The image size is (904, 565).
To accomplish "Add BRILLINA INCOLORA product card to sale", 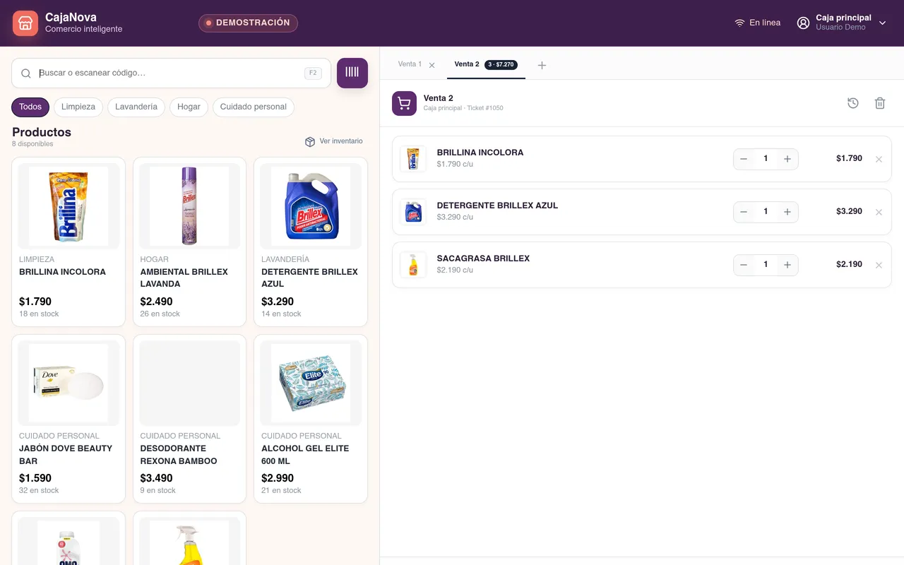I will 69,242.
